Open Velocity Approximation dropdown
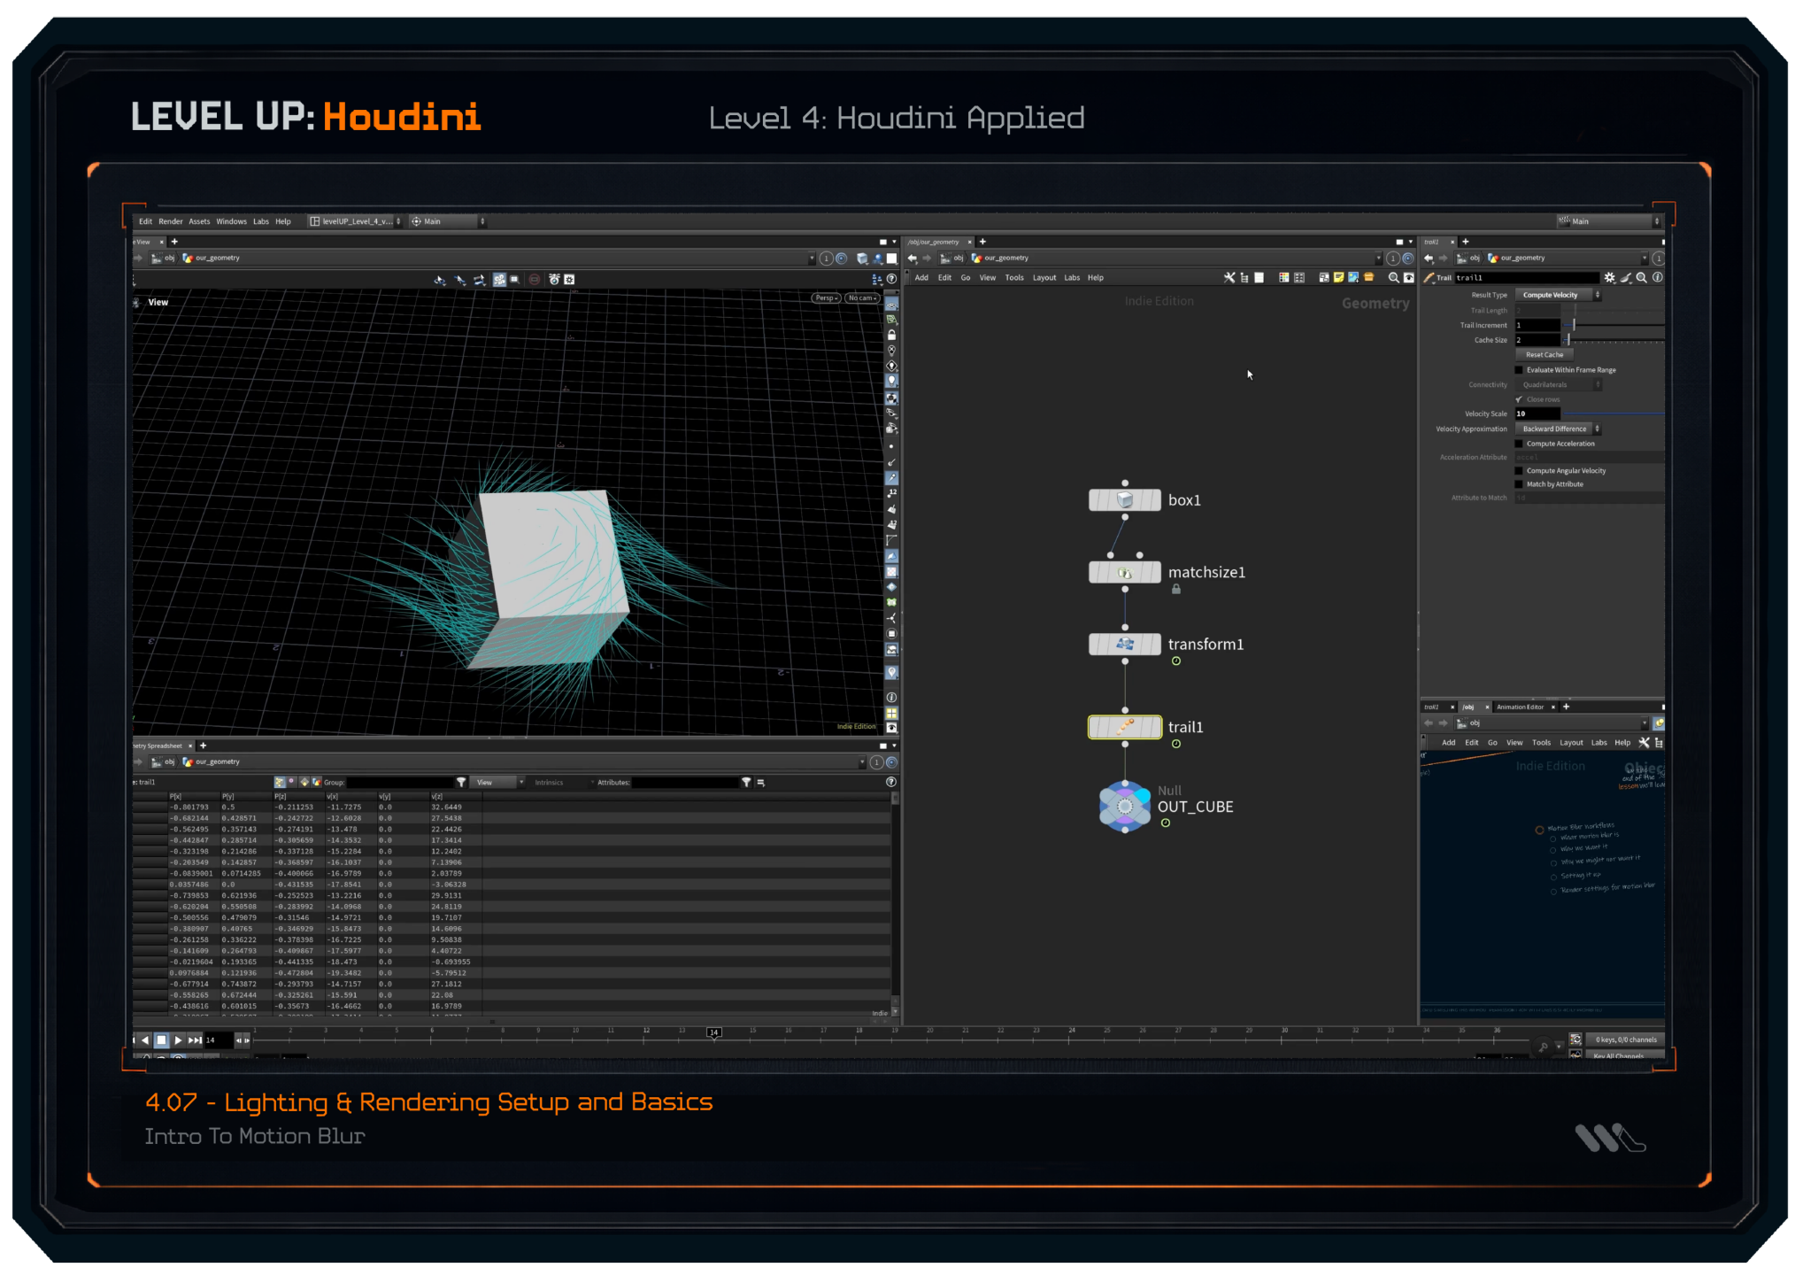This screenshot has height=1275, width=1795. 1557,429
